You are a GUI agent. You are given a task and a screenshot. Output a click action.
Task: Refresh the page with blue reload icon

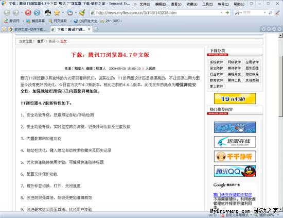(x=37, y=12)
